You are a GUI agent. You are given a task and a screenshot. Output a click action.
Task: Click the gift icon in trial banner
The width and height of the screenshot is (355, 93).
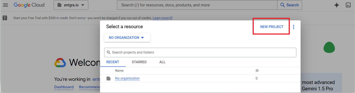[x=5, y=18]
